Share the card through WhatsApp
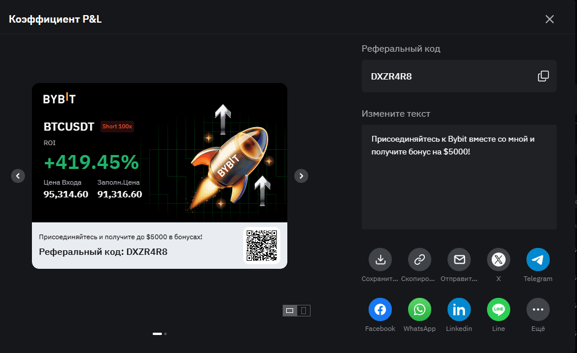This screenshot has height=353, width=577. coord(420,310)
